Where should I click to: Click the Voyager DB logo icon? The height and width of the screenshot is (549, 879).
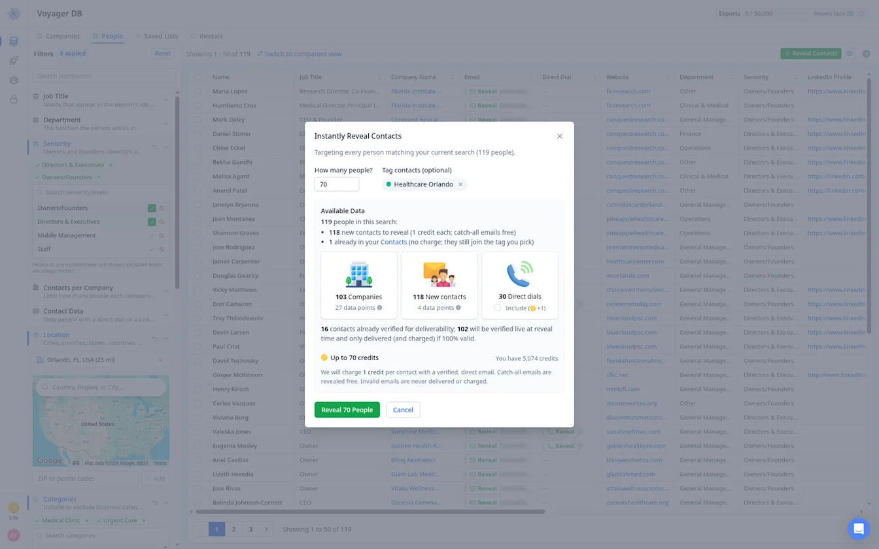(x=14, y=14)
